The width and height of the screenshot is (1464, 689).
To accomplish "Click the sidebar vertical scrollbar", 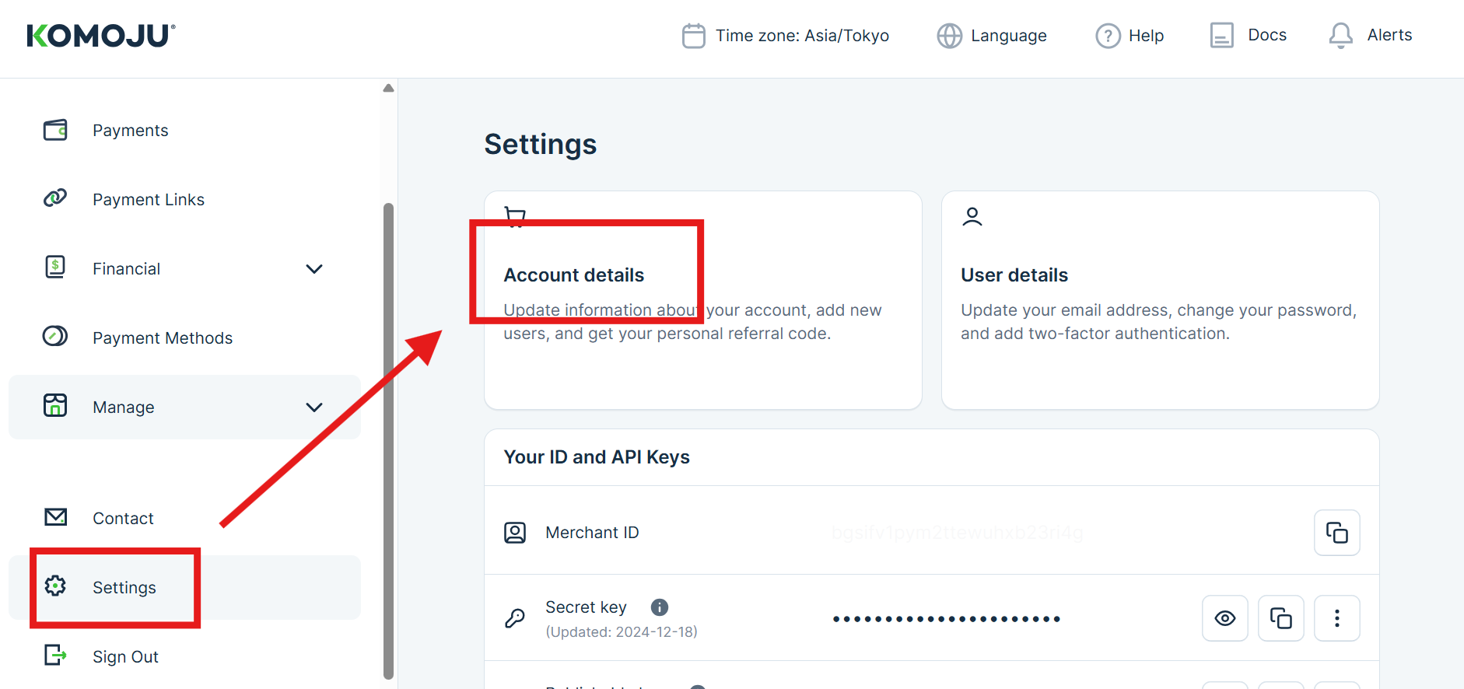I will (x=388, y=435).
